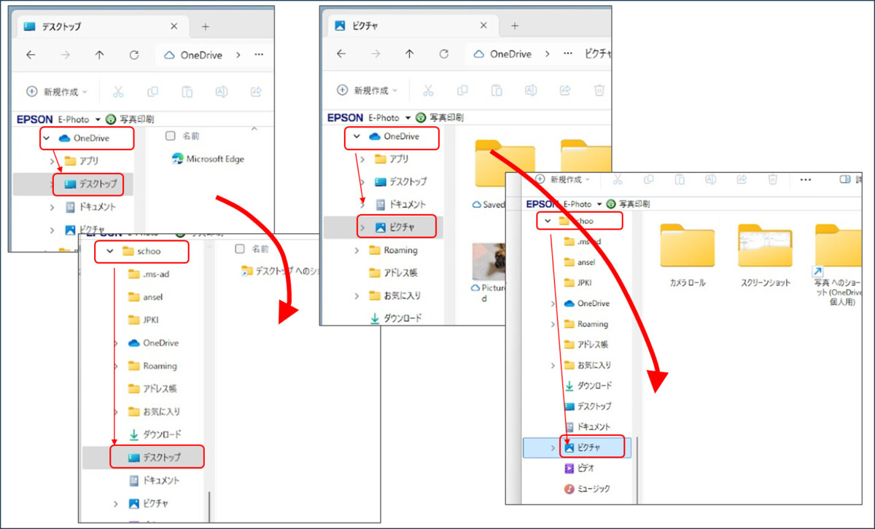The height and width of the screenshot is (529, 875).
Task: Click 写真印刷 in the デスクトップ-tab window
Action: (131, 119)
